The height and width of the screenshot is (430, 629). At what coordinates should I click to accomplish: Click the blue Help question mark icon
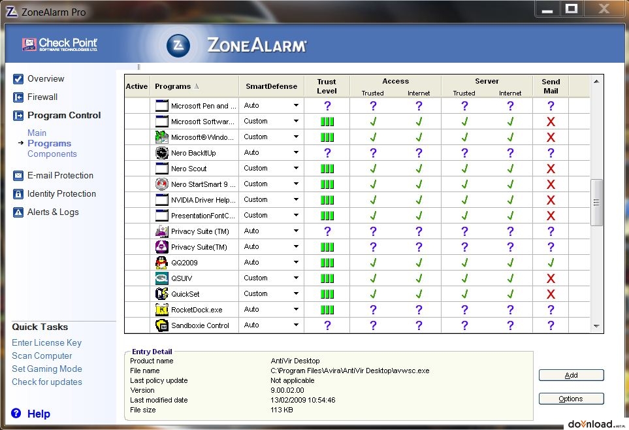point(16,413)
